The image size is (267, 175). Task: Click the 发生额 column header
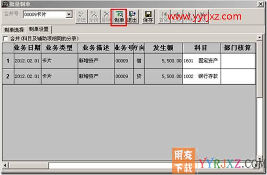point(163,48)
